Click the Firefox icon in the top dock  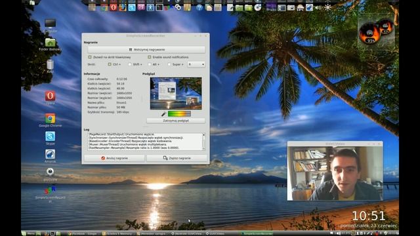123,7
